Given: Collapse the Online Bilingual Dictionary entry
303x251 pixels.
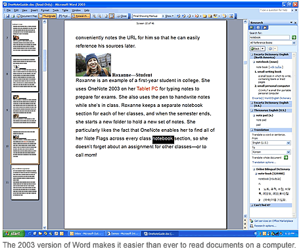Looking at the screenshot, I should click(x=254, y=169).
